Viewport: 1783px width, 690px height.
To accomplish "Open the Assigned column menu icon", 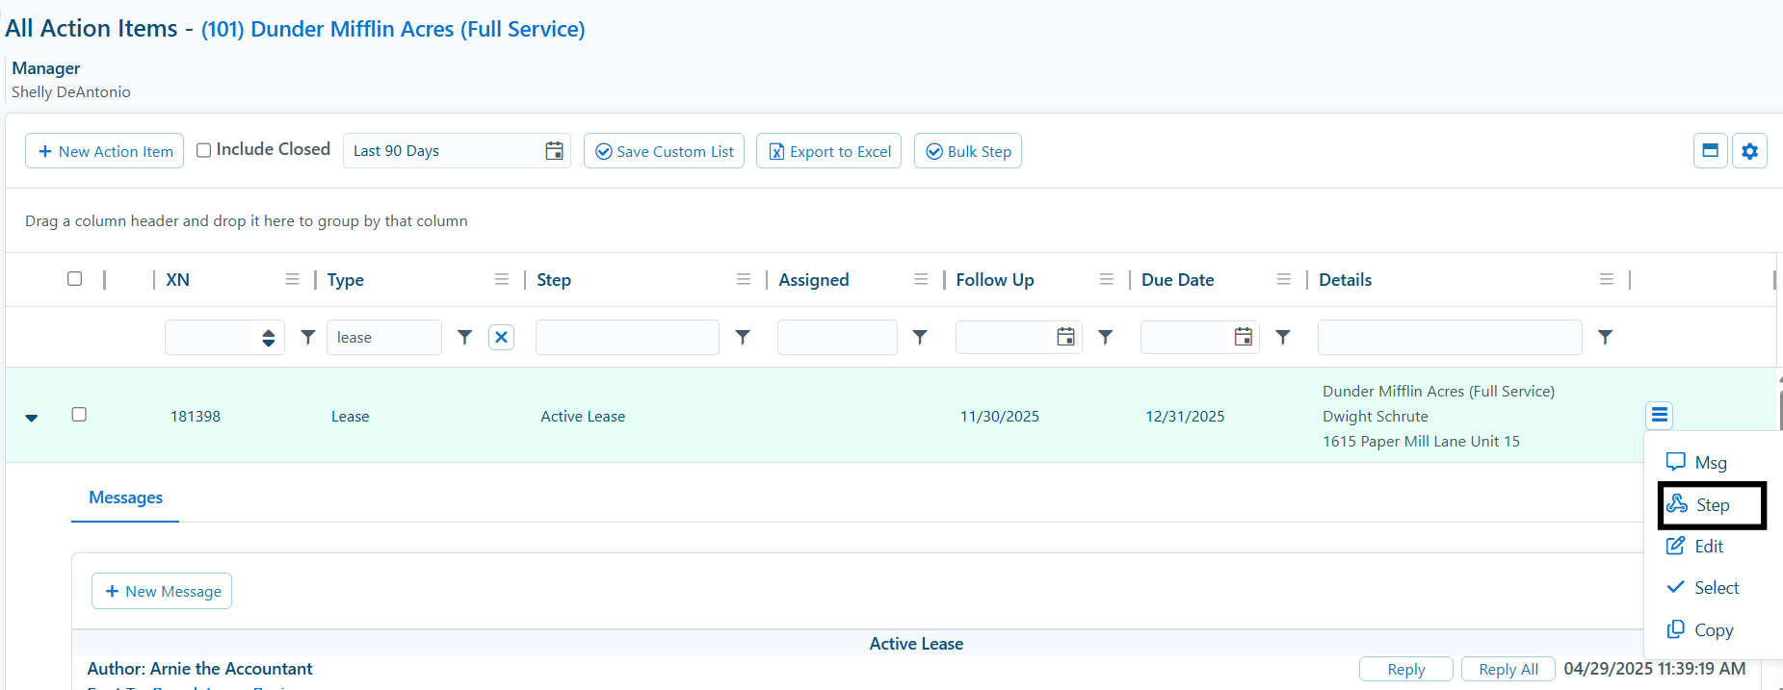I will pyautogui.click(x=921, y=279).
